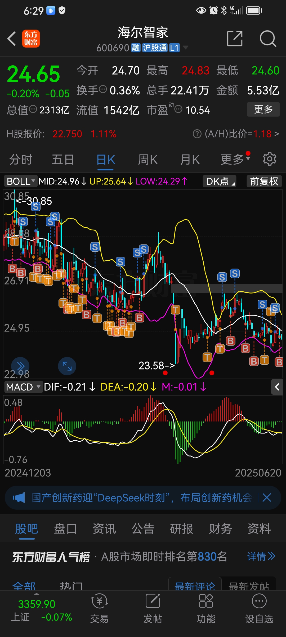Viewport: 286px width, 637px height.
Task: Tap the L1 level badge
Action: pos(175,48)
